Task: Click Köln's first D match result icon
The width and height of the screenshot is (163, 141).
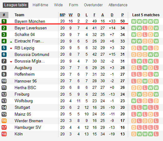Action: pyautogui.click(x=134, y=134)
